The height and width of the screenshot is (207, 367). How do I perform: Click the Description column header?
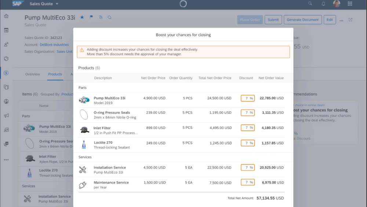[103, 78]
